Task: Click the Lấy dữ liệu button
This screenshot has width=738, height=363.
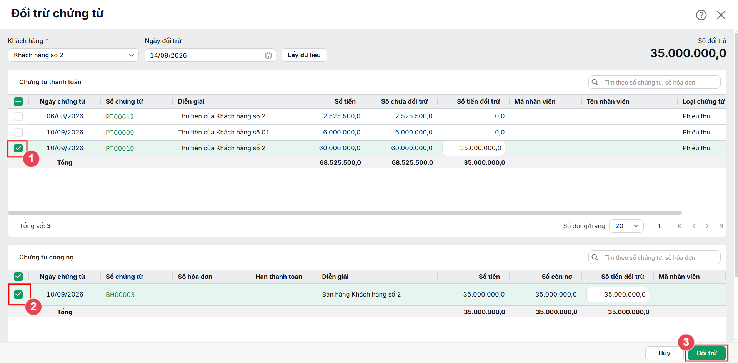Action: [304, 55]
